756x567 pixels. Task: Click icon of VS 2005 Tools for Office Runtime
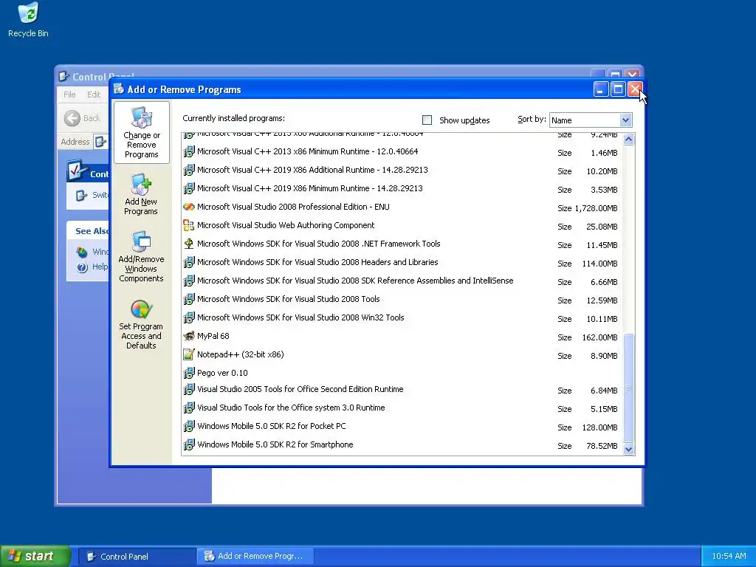tap(189, 390)
